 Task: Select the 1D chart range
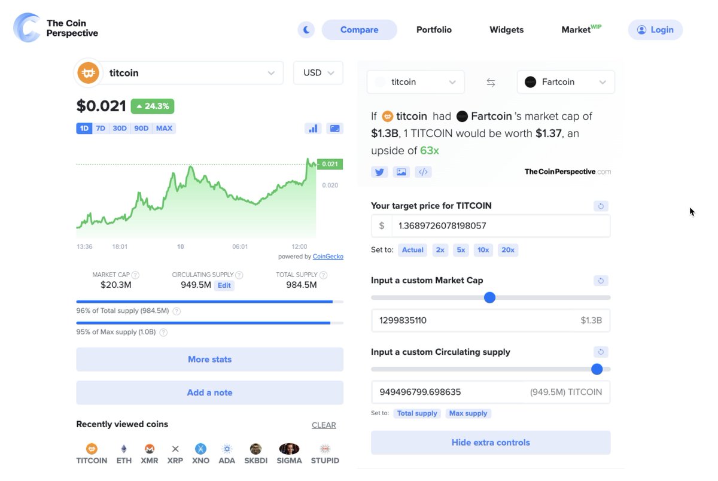click(x=84, y=128)
